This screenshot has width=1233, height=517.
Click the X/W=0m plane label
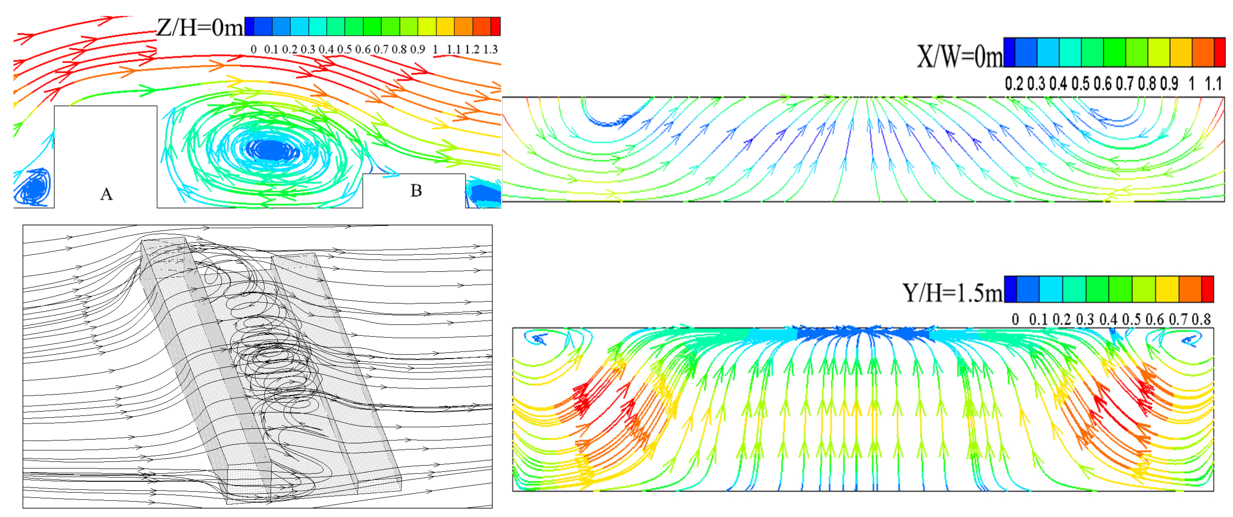click(x=959, y=56)
